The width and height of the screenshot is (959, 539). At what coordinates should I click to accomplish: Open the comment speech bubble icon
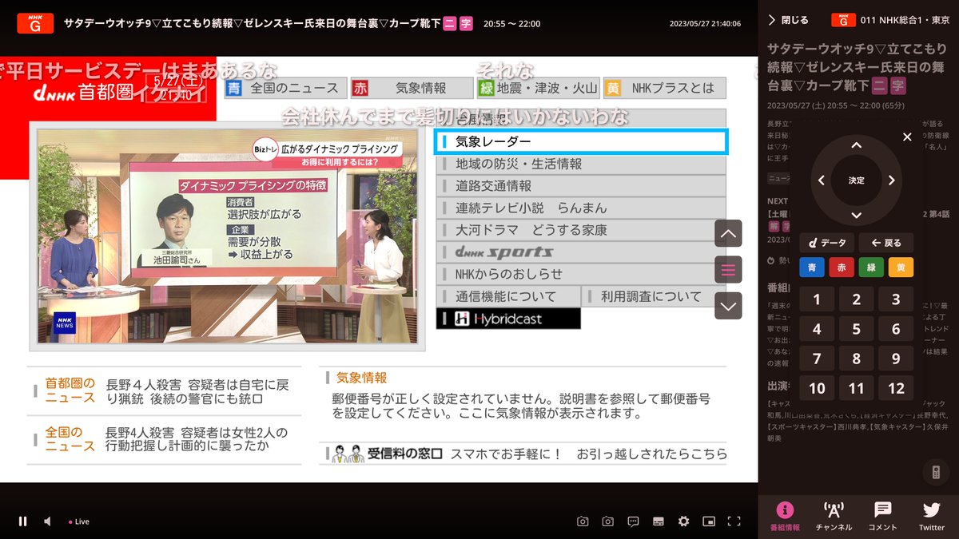click(632, 521)
